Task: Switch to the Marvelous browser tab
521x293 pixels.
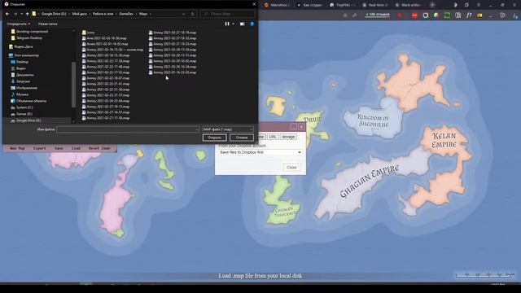Action: (277, 5)
